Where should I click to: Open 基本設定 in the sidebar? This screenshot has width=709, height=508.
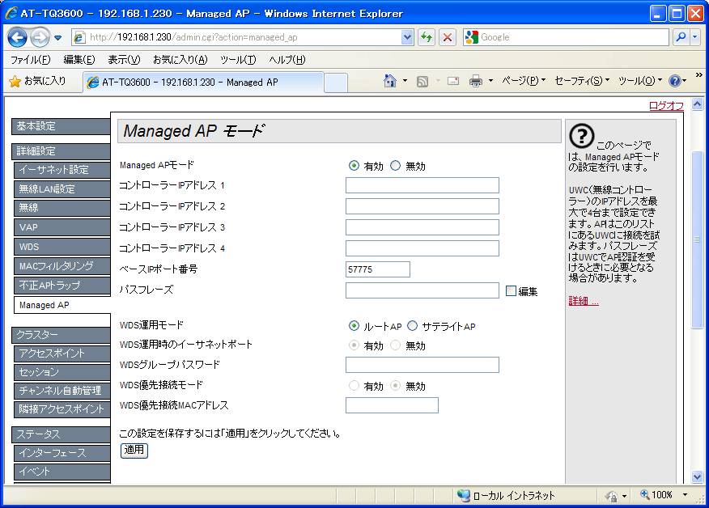[x=61, y=126]
